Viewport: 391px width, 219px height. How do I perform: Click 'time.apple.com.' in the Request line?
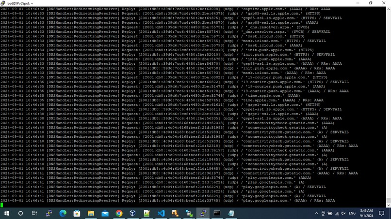tap(265, 95)
